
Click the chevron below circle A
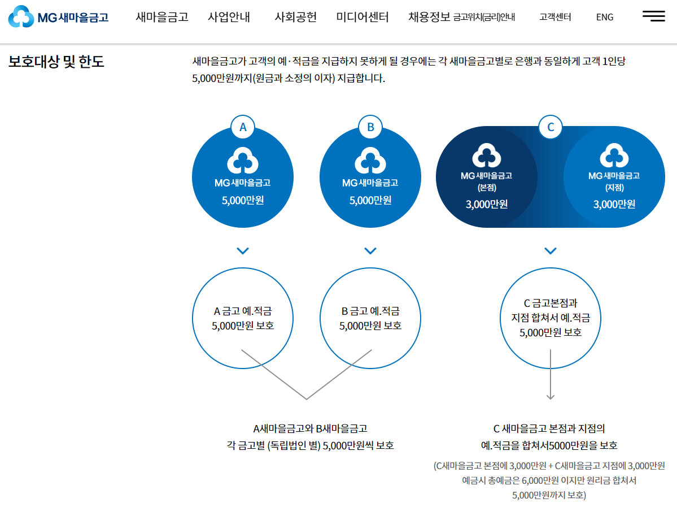click(243, 251)
